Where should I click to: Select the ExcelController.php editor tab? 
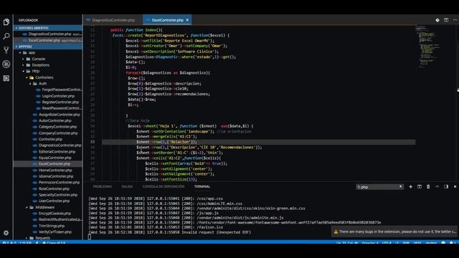tap(167, 20)
